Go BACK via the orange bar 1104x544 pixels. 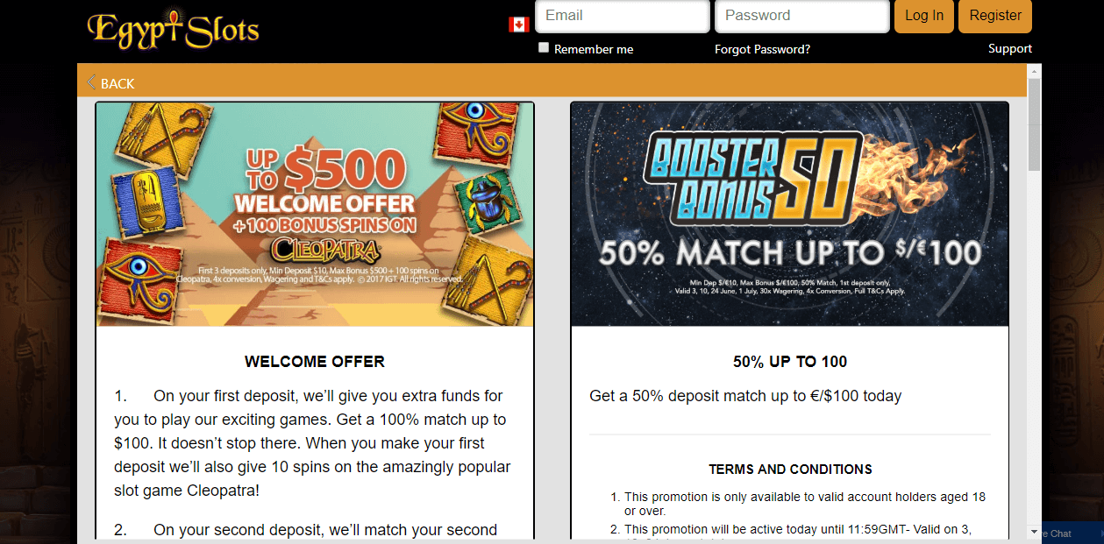(x=118, y=83)
